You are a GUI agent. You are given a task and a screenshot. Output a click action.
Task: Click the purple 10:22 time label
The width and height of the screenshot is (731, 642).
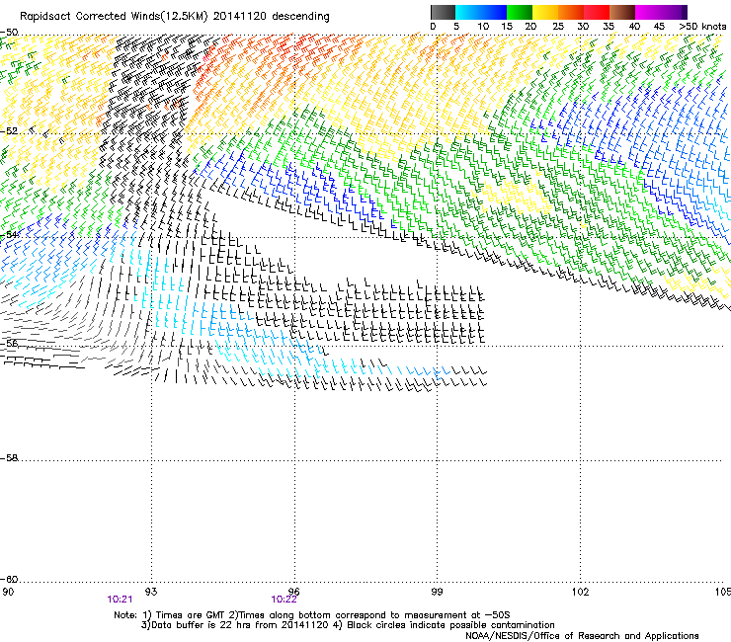[x=284, y=600]
